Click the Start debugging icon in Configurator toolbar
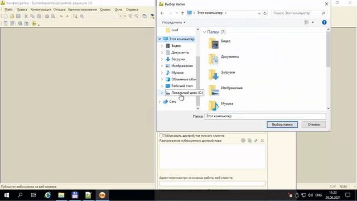This screenshot has height=201, width=357. [x=34, y=23]
